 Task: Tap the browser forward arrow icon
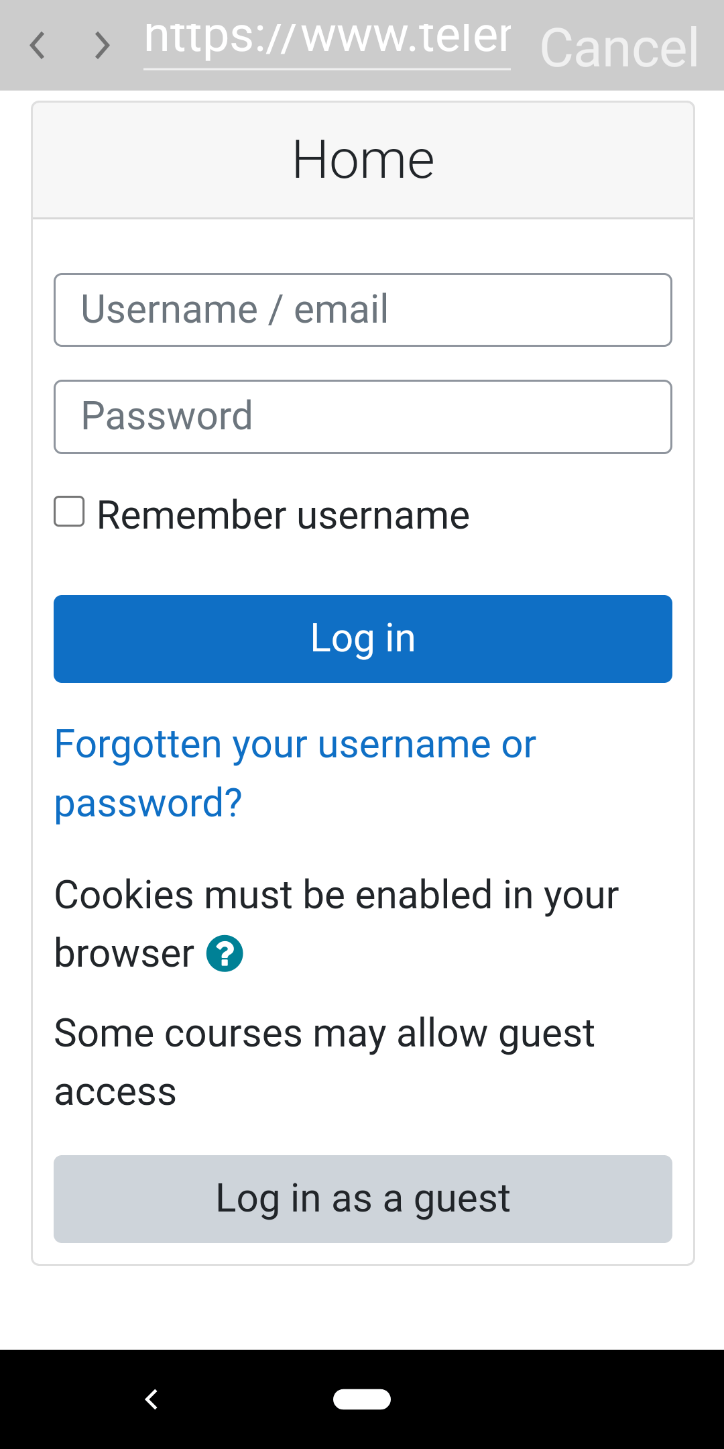[x=102, y=46]
